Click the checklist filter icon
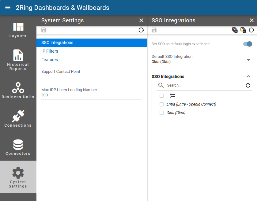The height and width of the screenshot is (201, 257). 172,95
